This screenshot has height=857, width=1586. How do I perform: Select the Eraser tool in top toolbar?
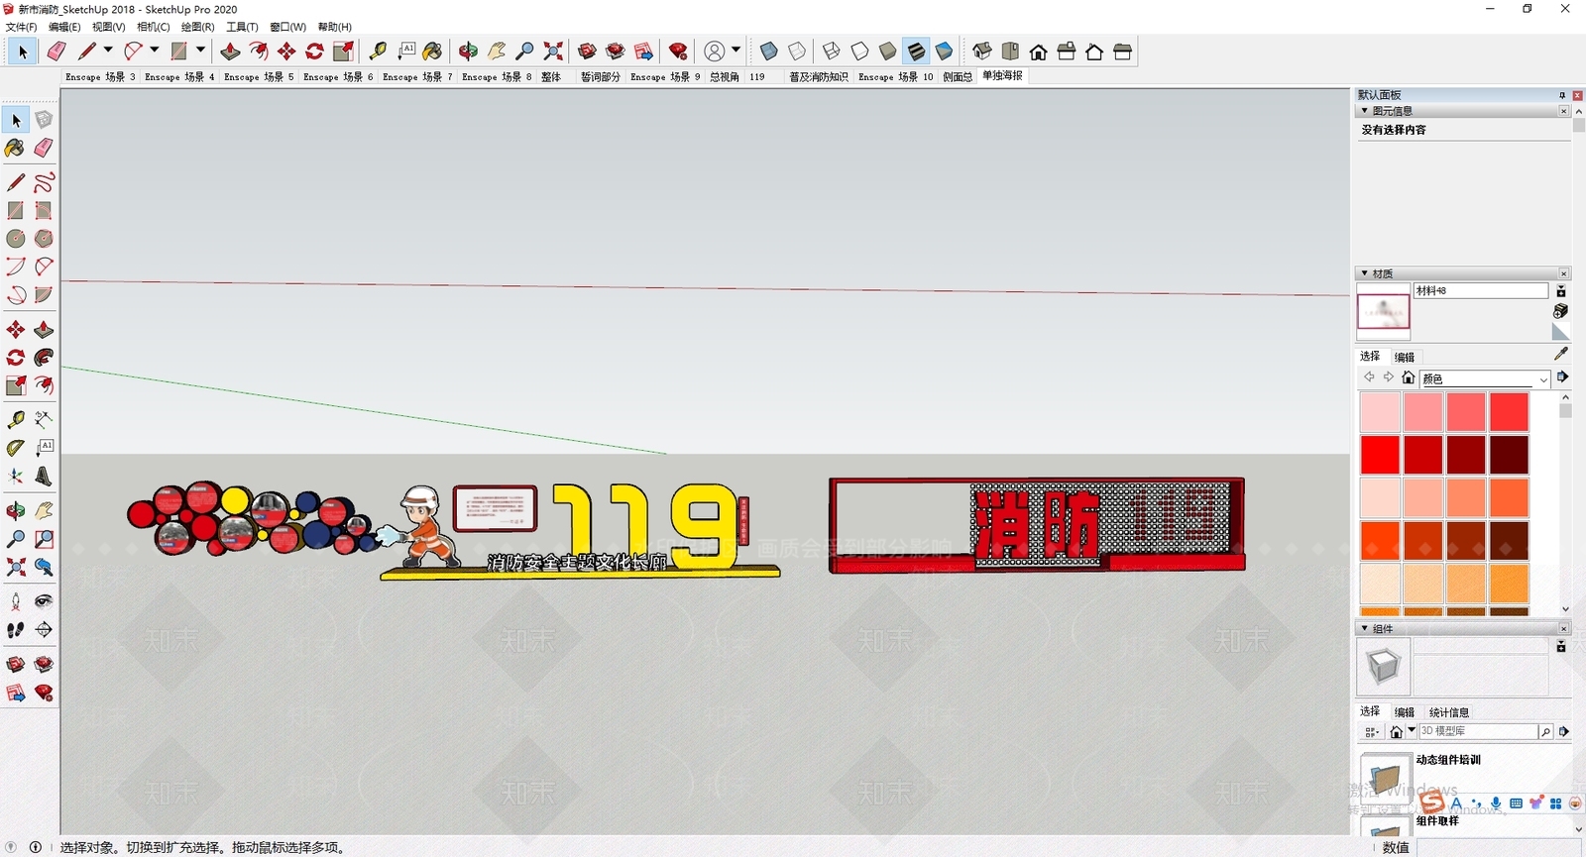(57, 52)
